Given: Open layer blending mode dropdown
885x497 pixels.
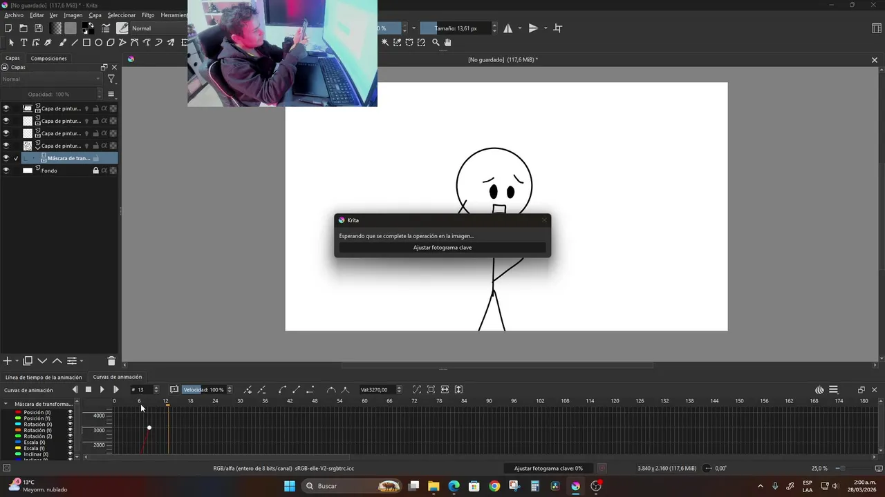Looking at the screenshot, I should click(x=51, y=79).
